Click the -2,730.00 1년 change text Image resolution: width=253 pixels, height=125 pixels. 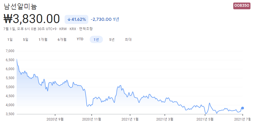point(105,19)
